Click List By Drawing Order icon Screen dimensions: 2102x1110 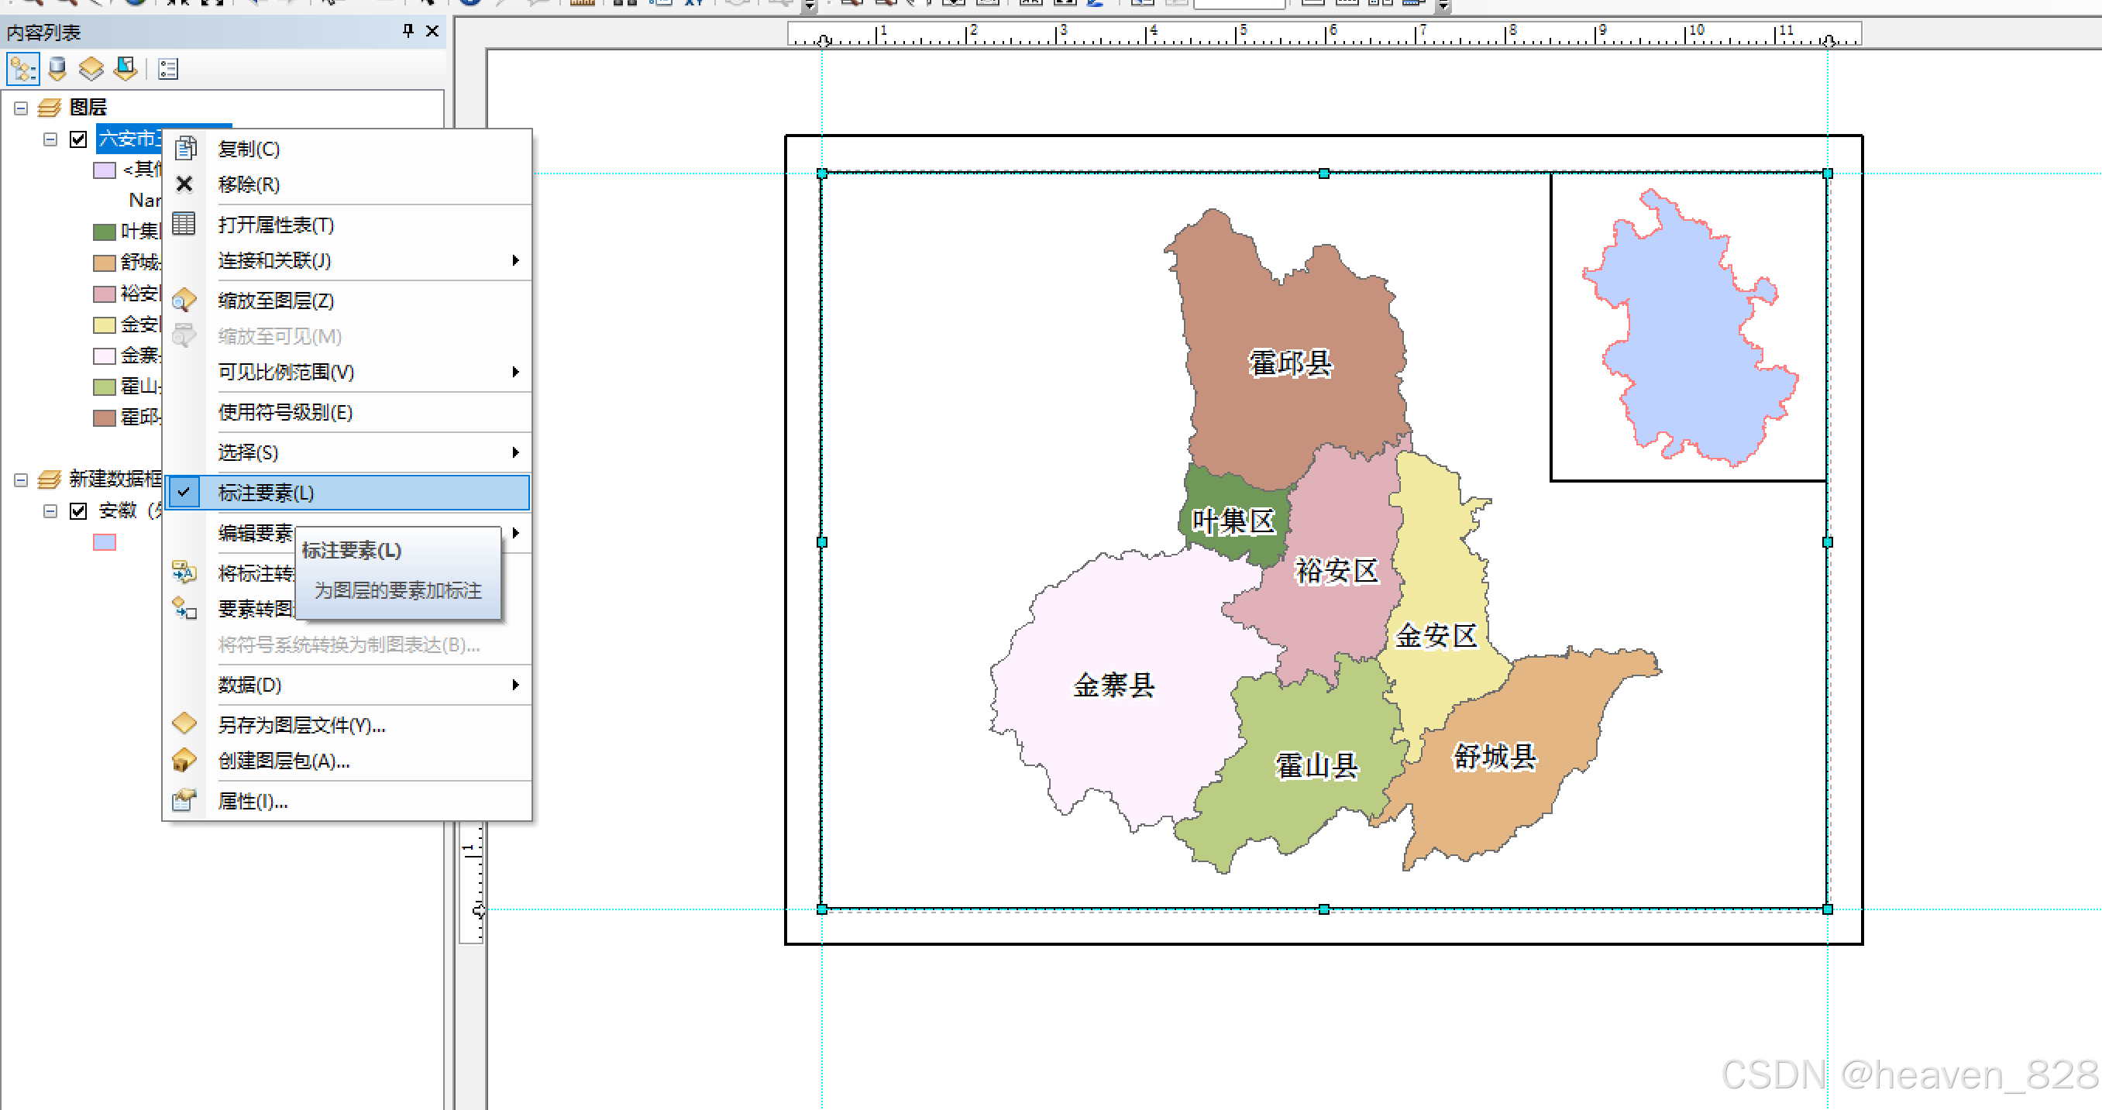tap(22, 69)
